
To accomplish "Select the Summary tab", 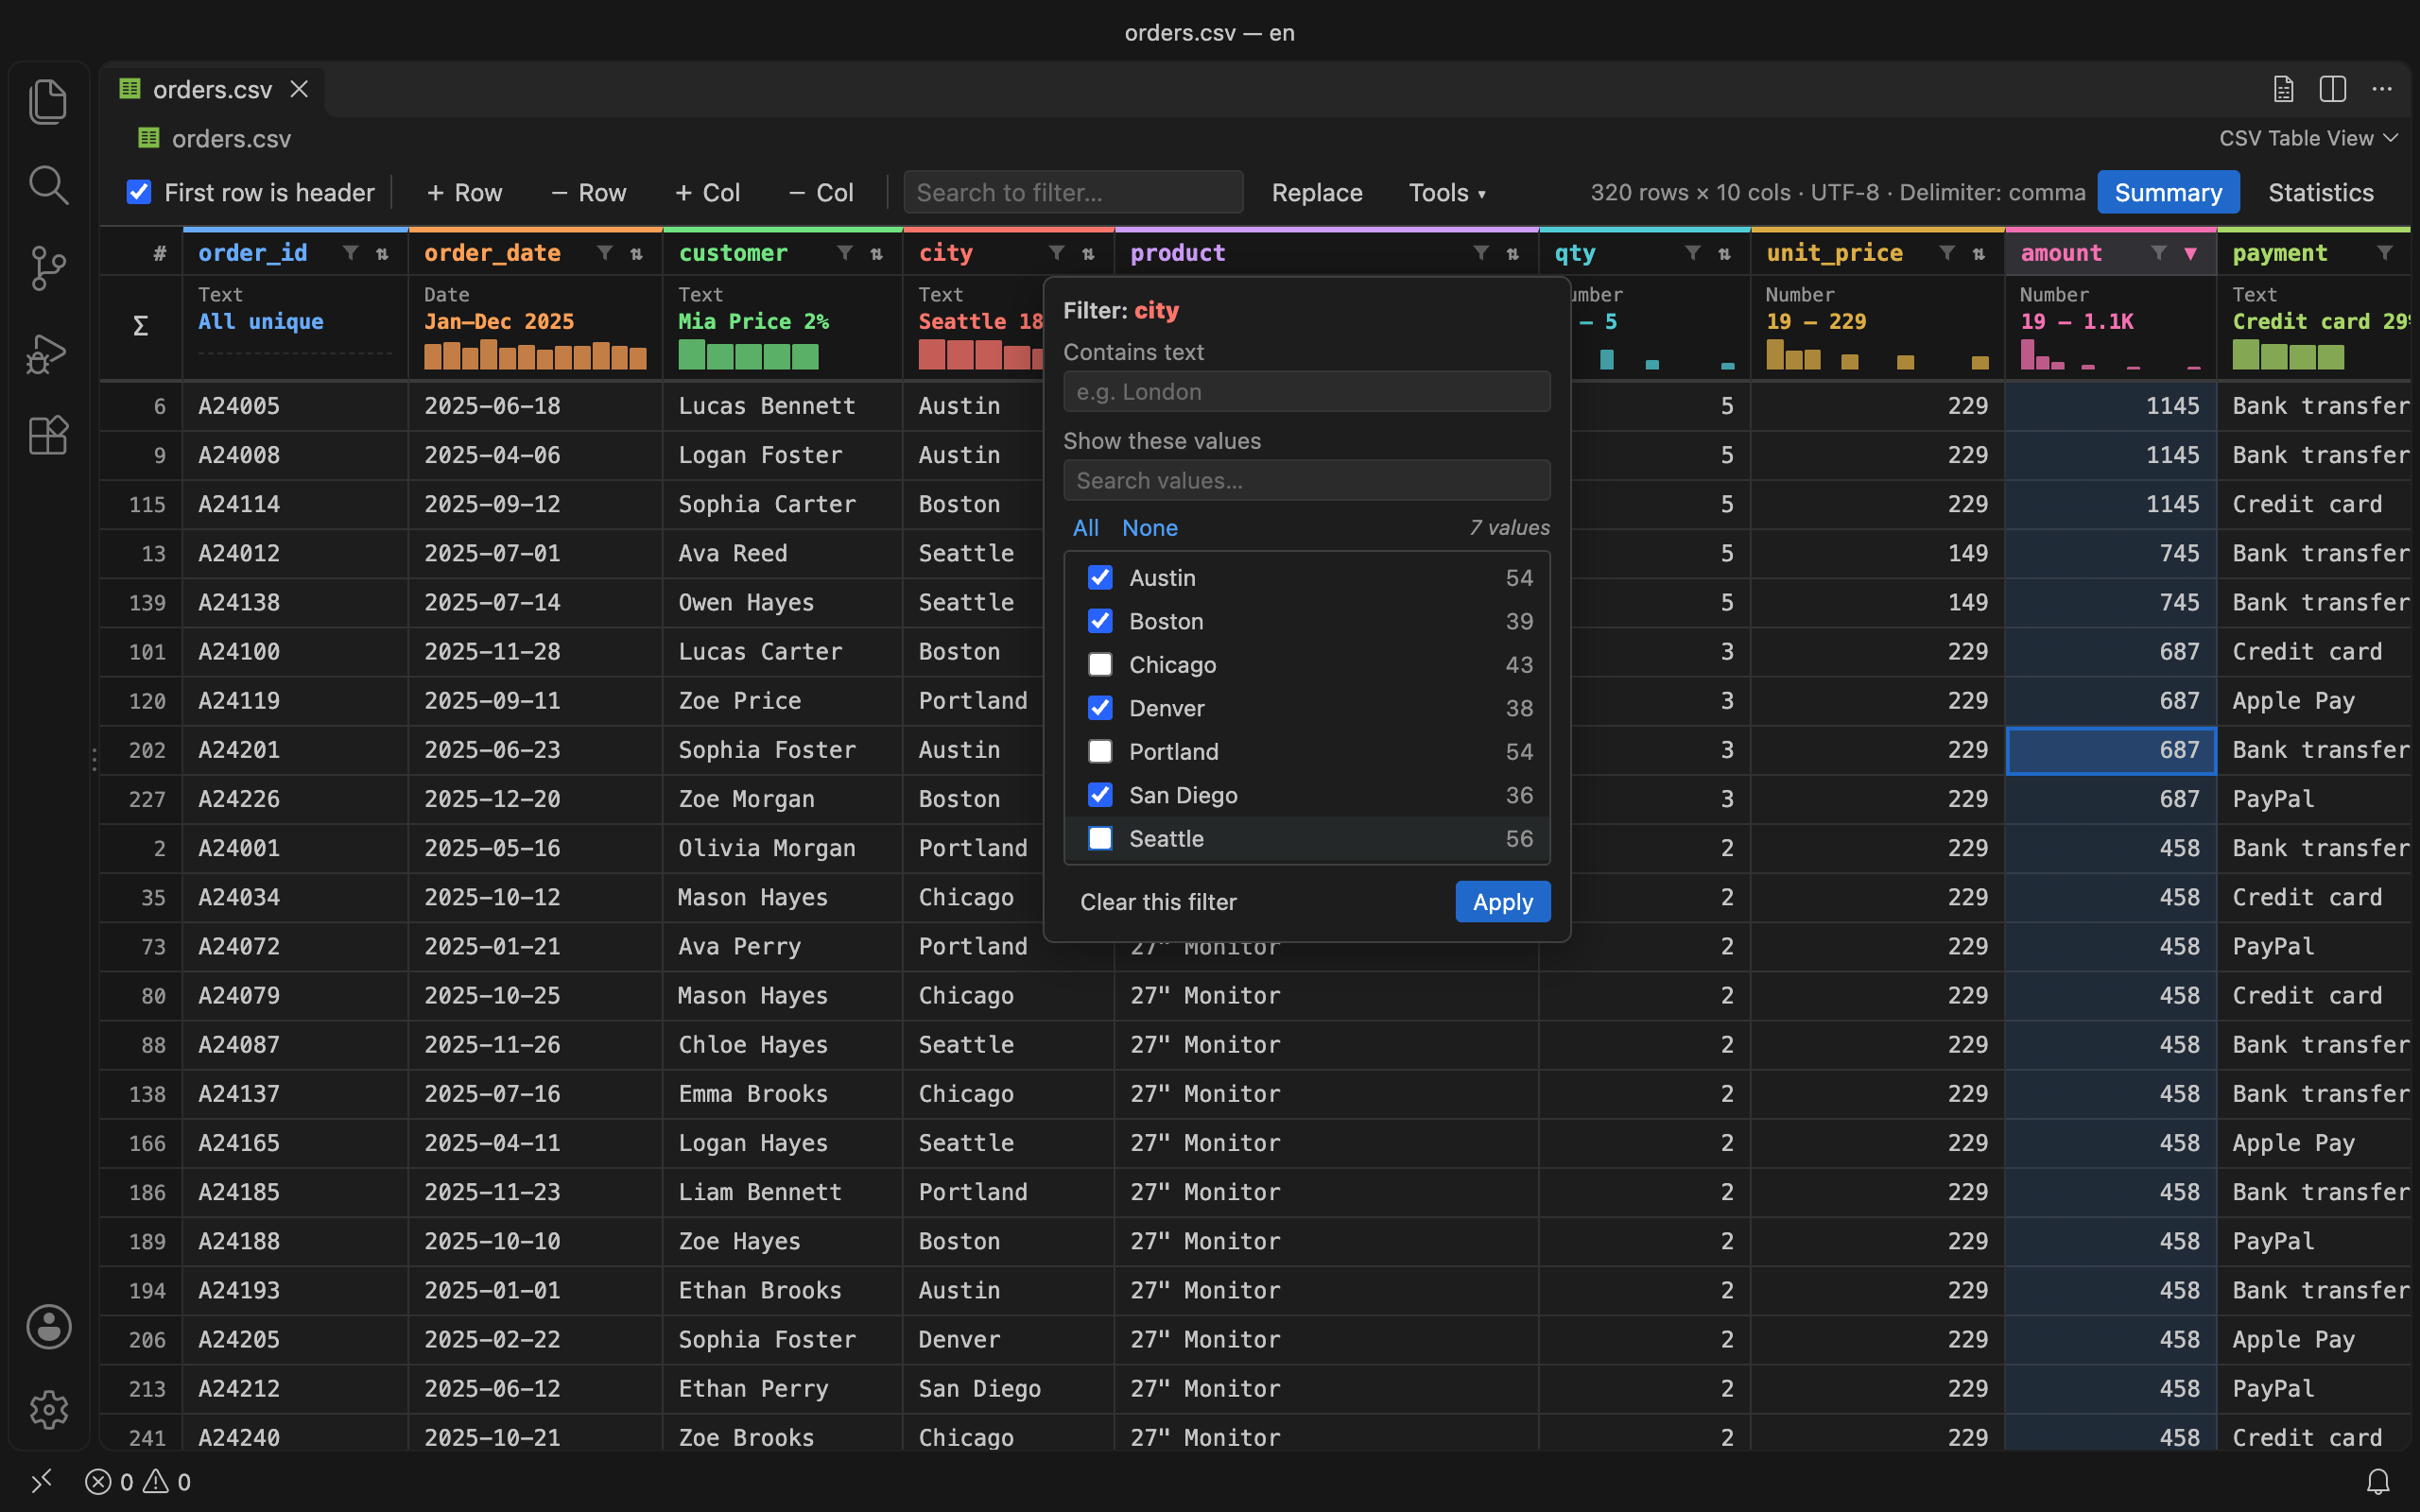I will 2168,192.
